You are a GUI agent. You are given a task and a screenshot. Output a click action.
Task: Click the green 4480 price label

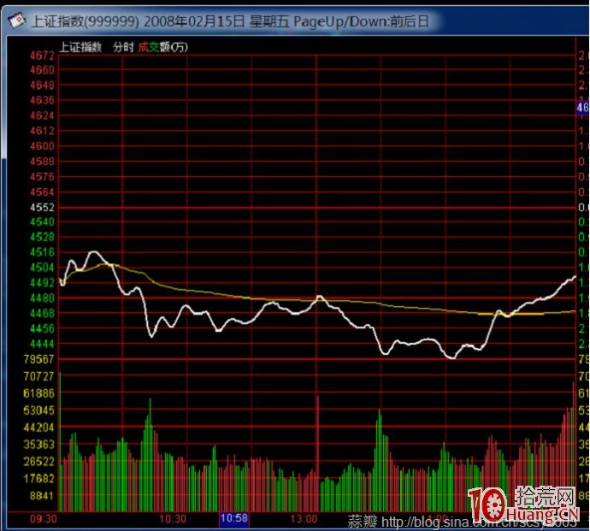pyautogui.click(x=42, y=298)
